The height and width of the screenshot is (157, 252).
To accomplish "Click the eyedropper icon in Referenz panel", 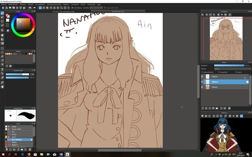I will point(225,116).
